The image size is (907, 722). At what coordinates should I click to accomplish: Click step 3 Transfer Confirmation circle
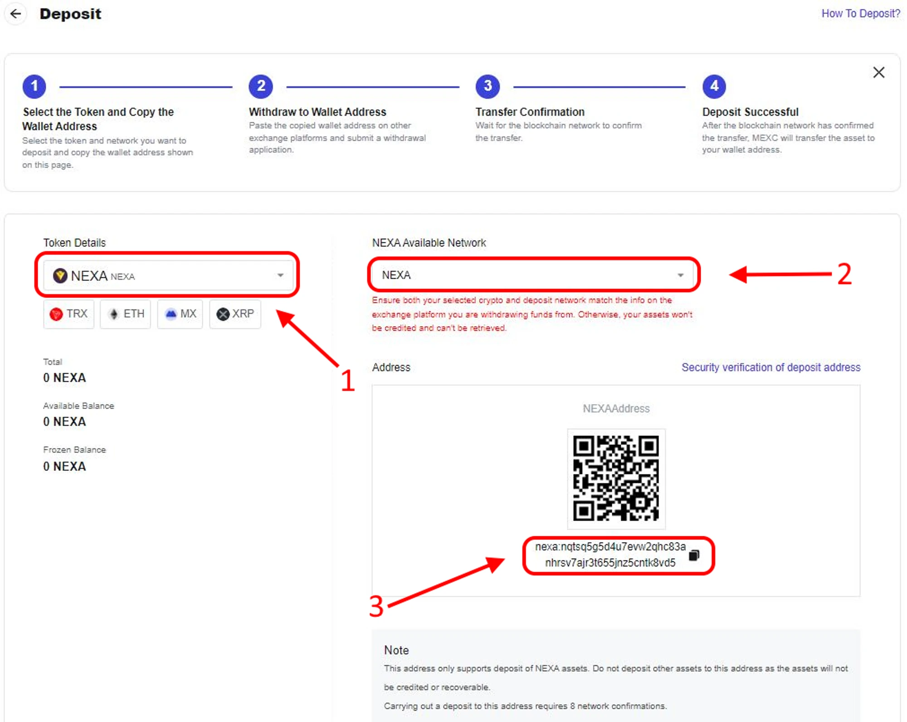pos(488,87)
